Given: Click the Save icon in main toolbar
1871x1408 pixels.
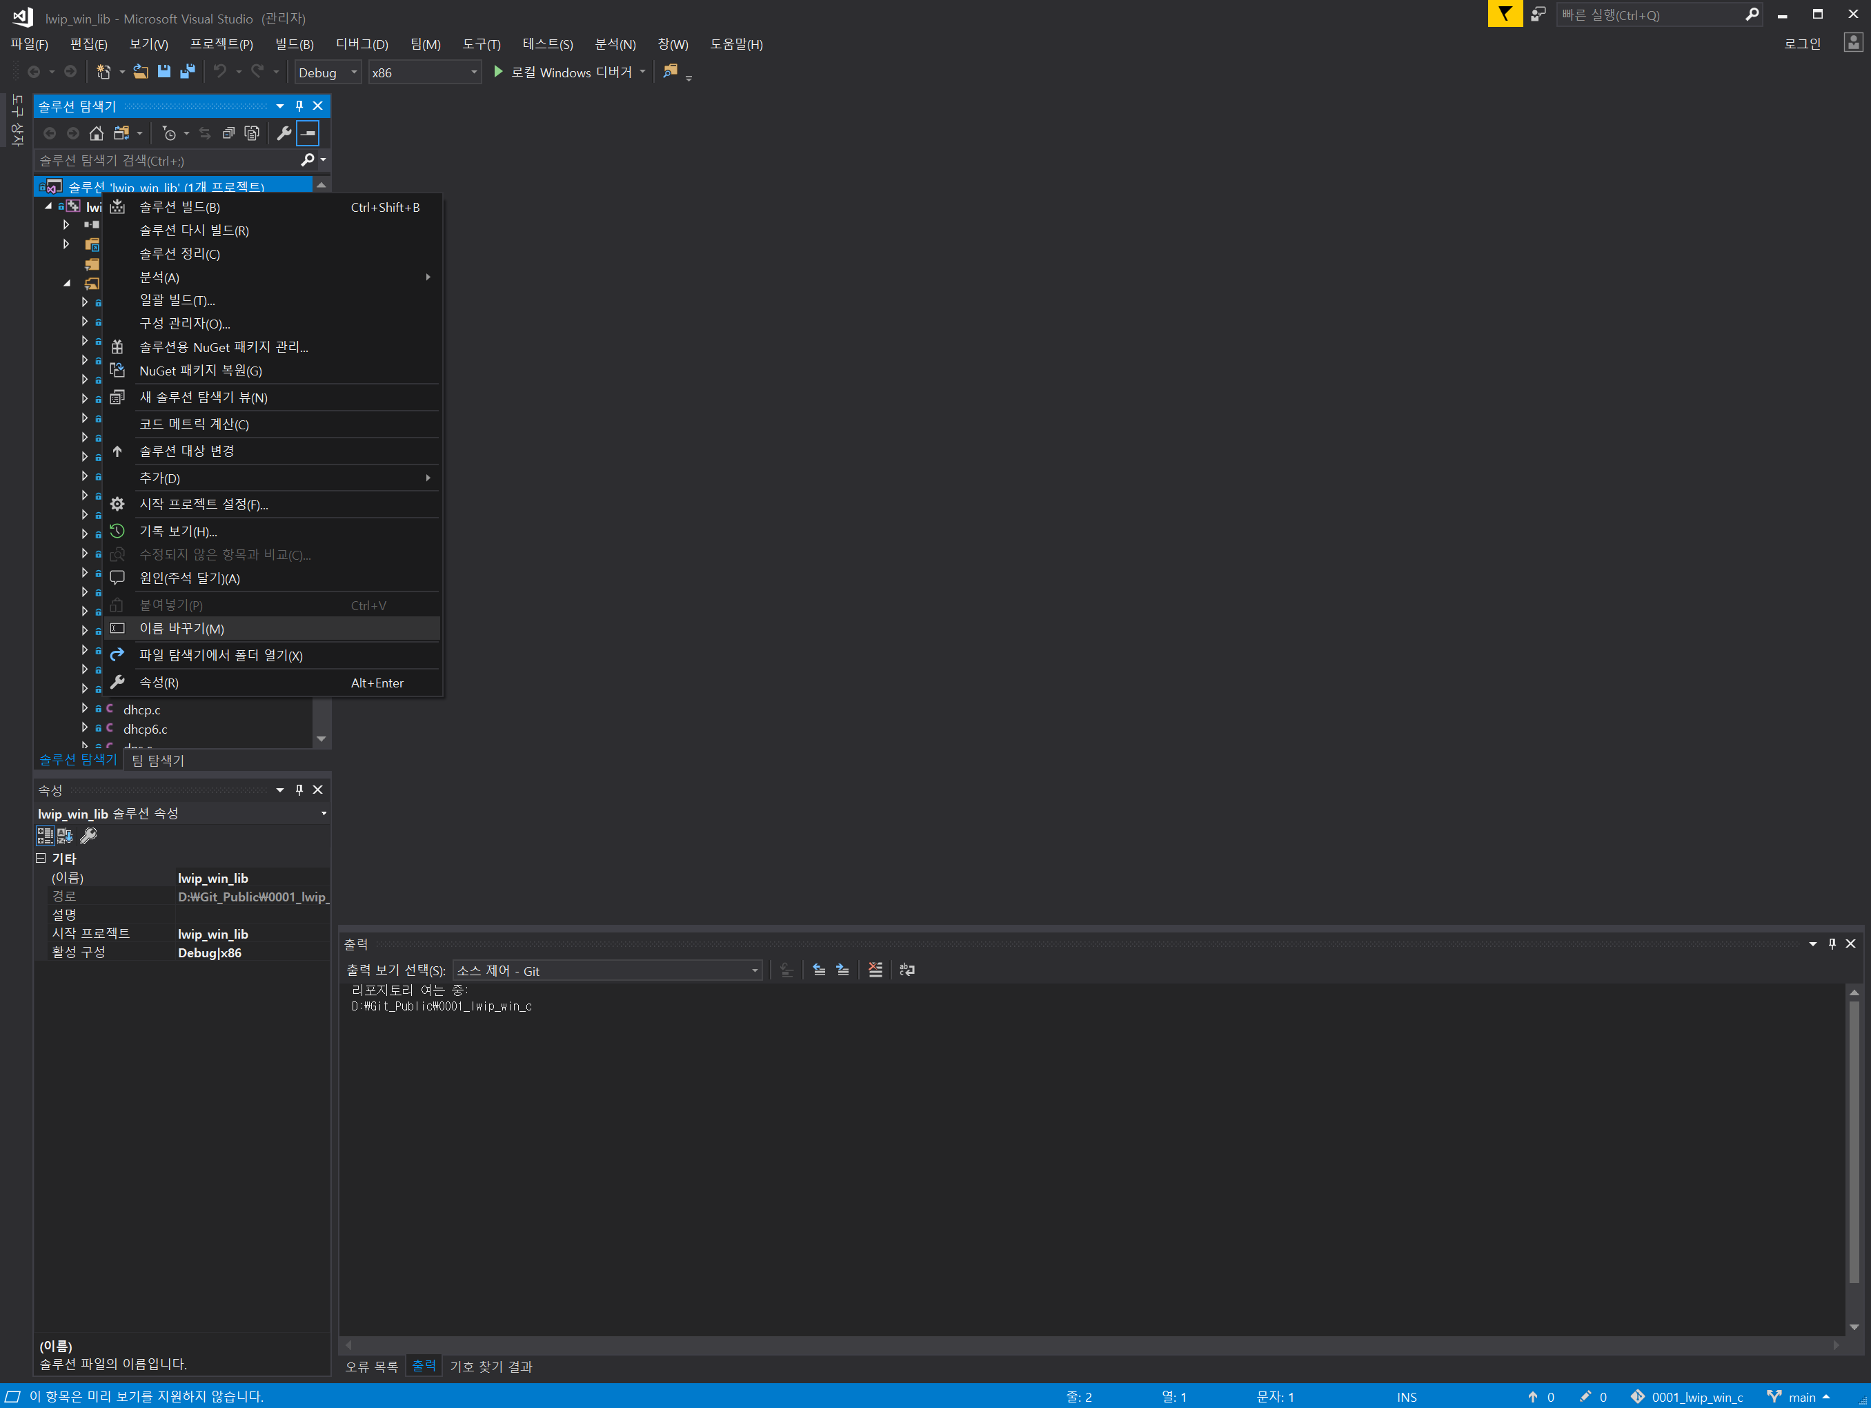Looking at the screenshot, I should coord(164,72).
